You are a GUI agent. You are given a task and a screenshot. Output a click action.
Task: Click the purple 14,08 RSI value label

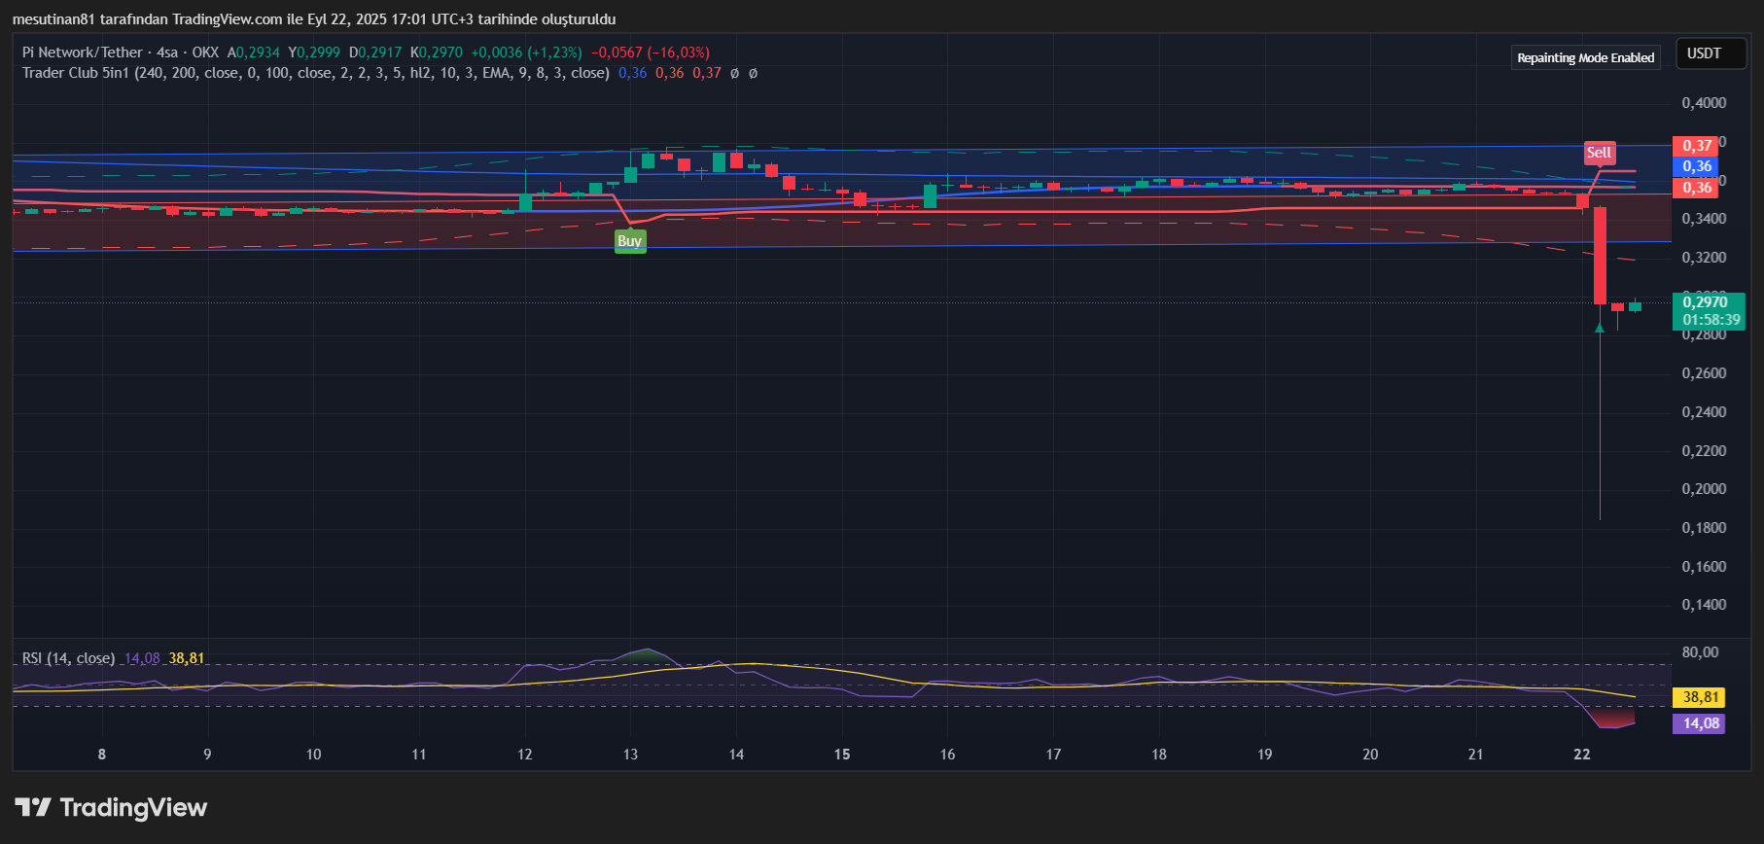[1699, 723]
